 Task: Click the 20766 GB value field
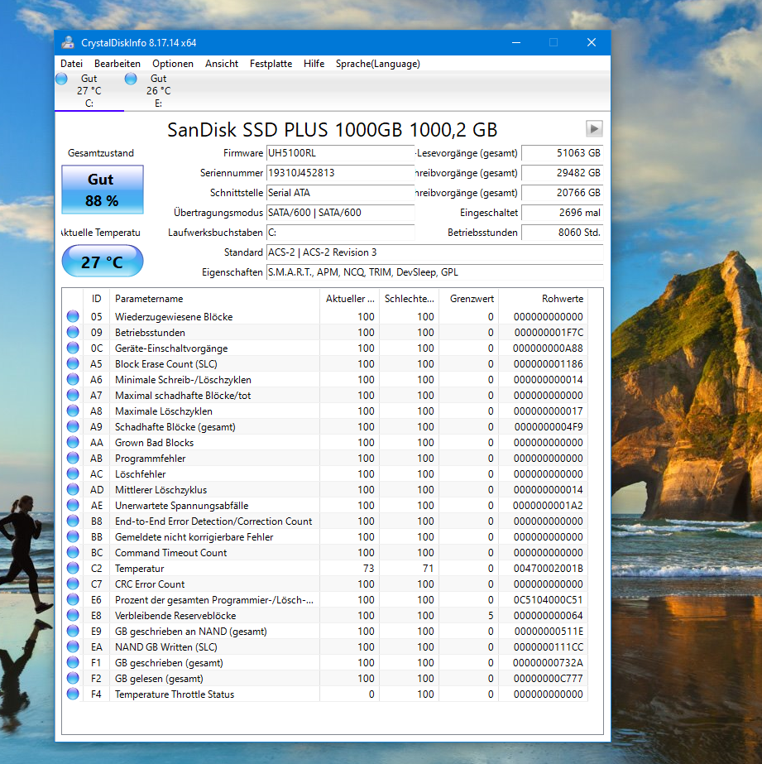563,193
